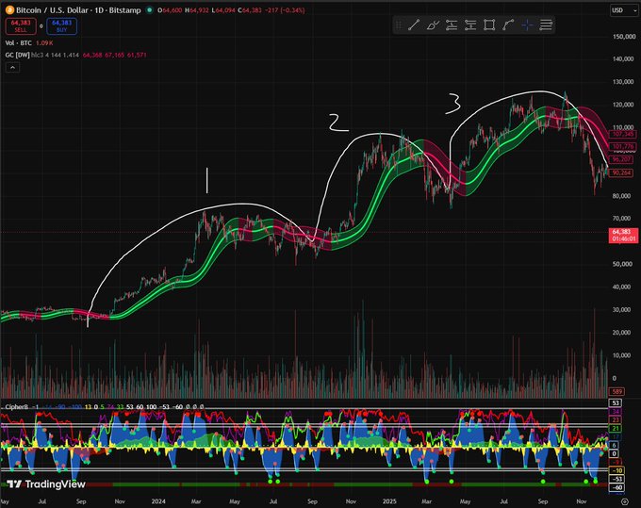
Task: Click the yellow CipherB -10 scale value
Action: coord(616,470)
